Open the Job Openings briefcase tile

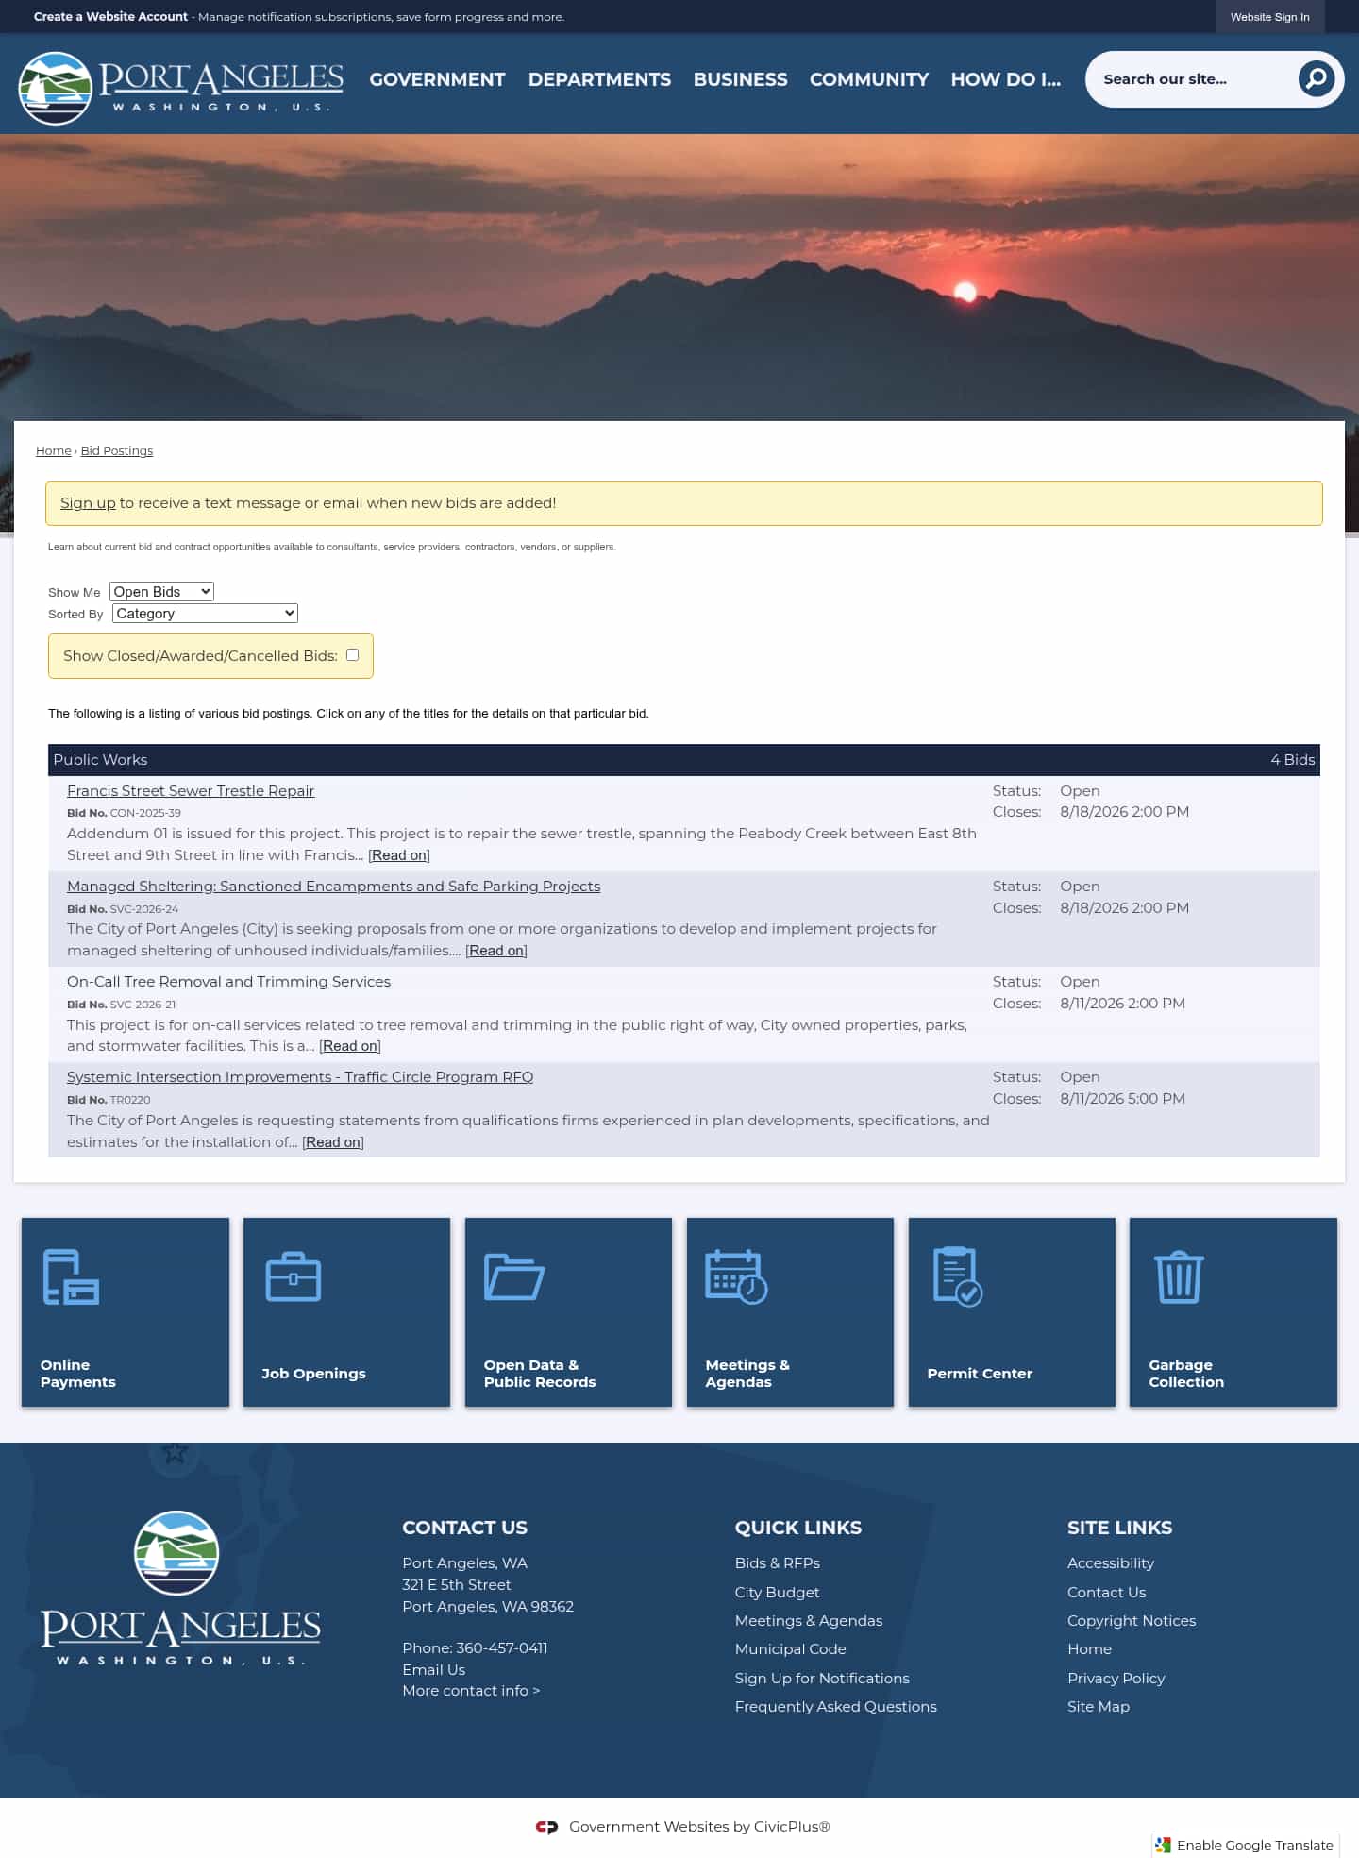[x=346, y=1311]
